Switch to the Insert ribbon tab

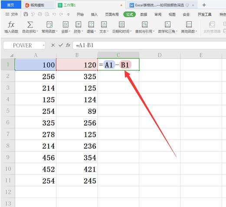click(94, 14)
